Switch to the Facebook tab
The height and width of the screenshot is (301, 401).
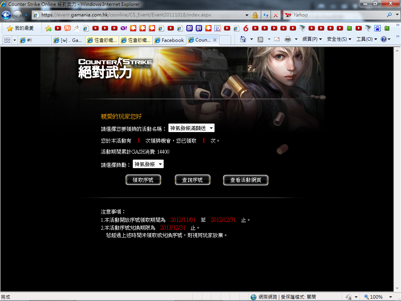[169, 40]
